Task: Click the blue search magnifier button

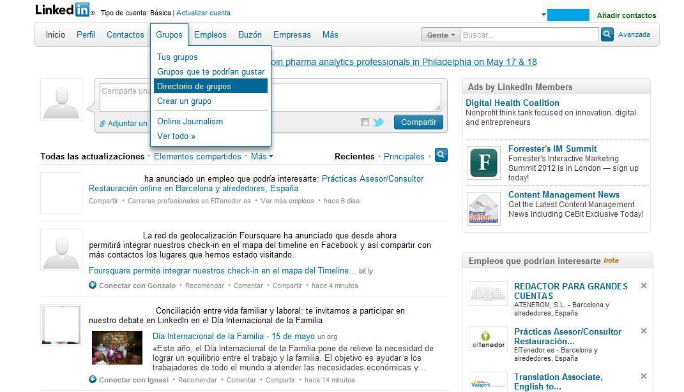Action: click(x=607, y=35)
